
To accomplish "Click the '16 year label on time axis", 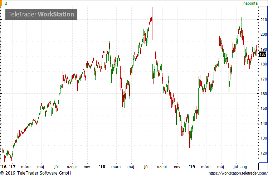I will point(4,167).
